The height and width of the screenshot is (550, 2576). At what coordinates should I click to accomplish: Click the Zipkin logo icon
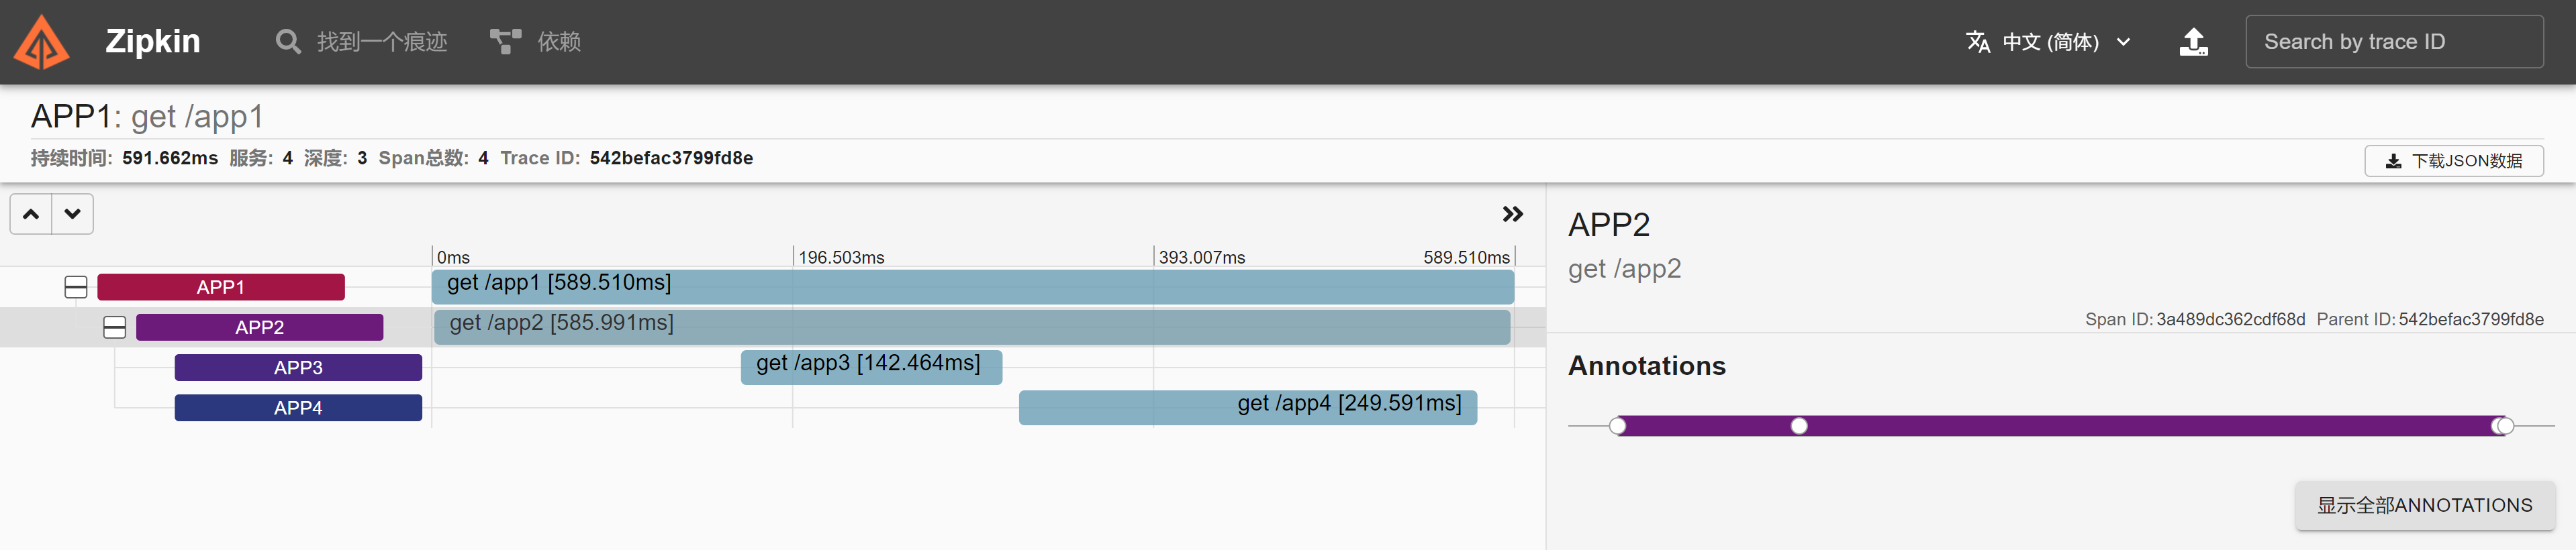[42, 42]
